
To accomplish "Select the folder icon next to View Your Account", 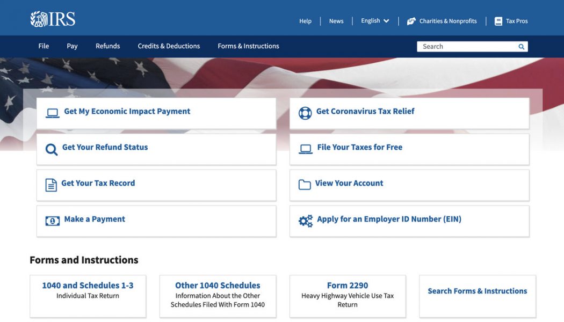I will 305,185.
